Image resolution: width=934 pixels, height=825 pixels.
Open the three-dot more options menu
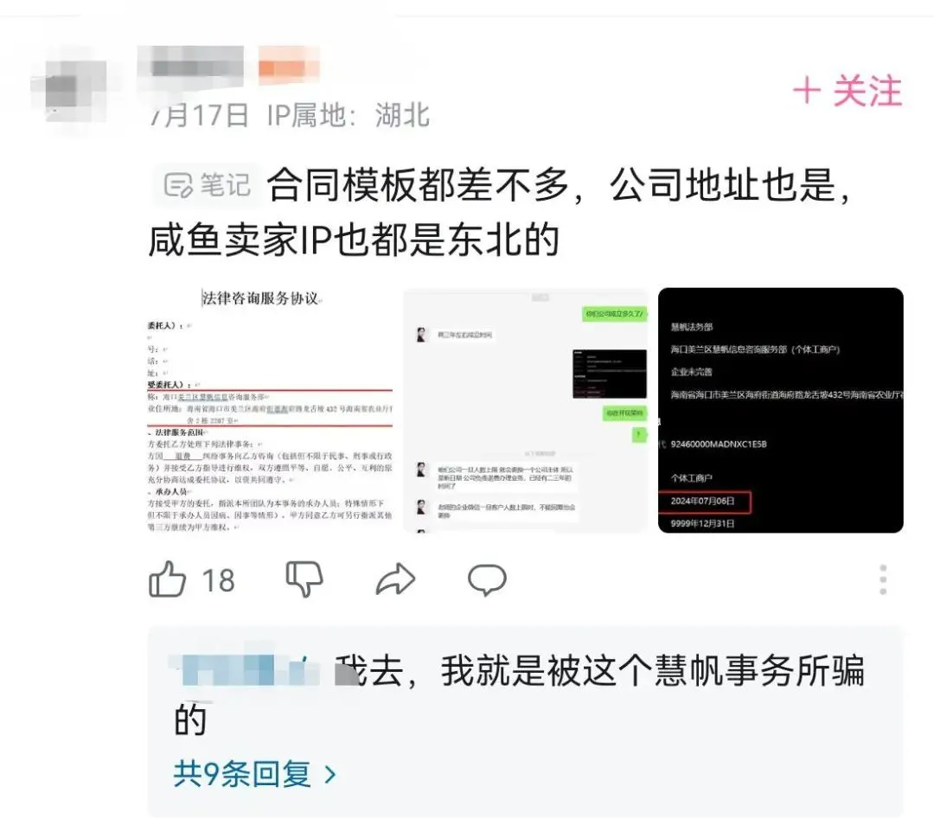click(x=883, y=579)
